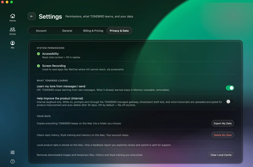Click the Delete My Data button

(x=222, y=135)
